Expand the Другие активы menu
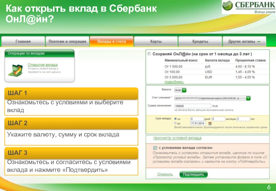The image size is (276, 191). (x=244, y=41)
